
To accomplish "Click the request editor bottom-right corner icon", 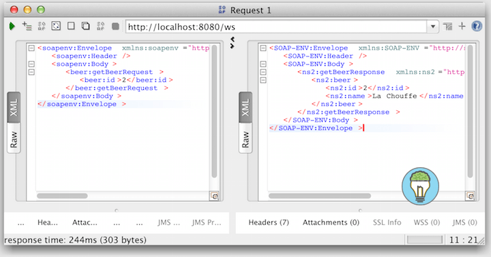I will (x=214, y=196).
